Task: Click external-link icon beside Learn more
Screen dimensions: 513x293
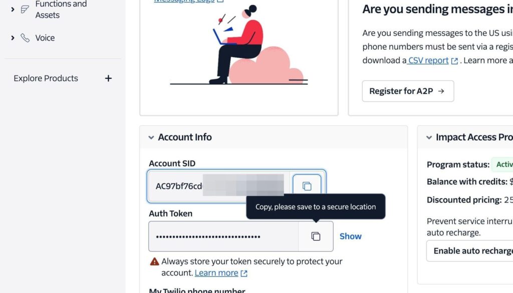Action: [244, 273]
